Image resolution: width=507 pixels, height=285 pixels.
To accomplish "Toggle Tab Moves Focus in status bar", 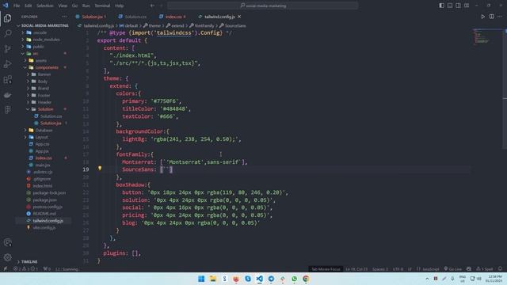I will 326,269.
